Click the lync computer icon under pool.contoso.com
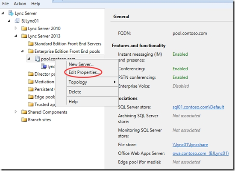 click(x=44, y=66)
